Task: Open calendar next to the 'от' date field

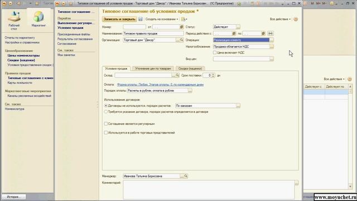Action: pyautogui.click(x=181, y=27)
